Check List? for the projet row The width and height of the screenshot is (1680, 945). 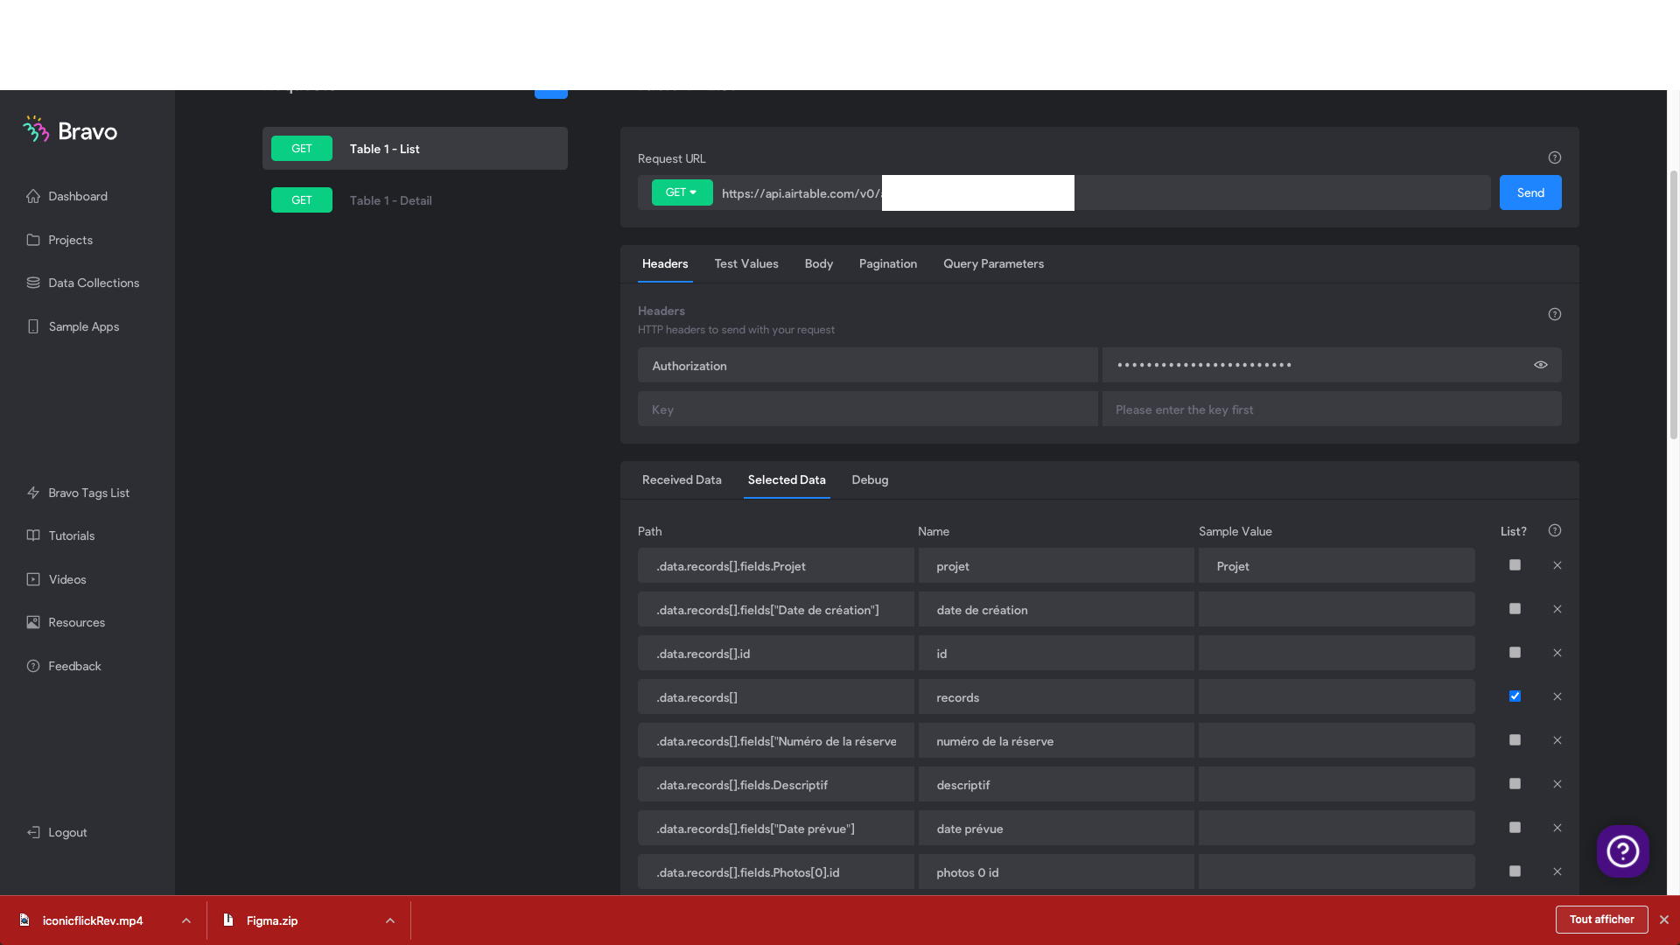pos(1515,565)
